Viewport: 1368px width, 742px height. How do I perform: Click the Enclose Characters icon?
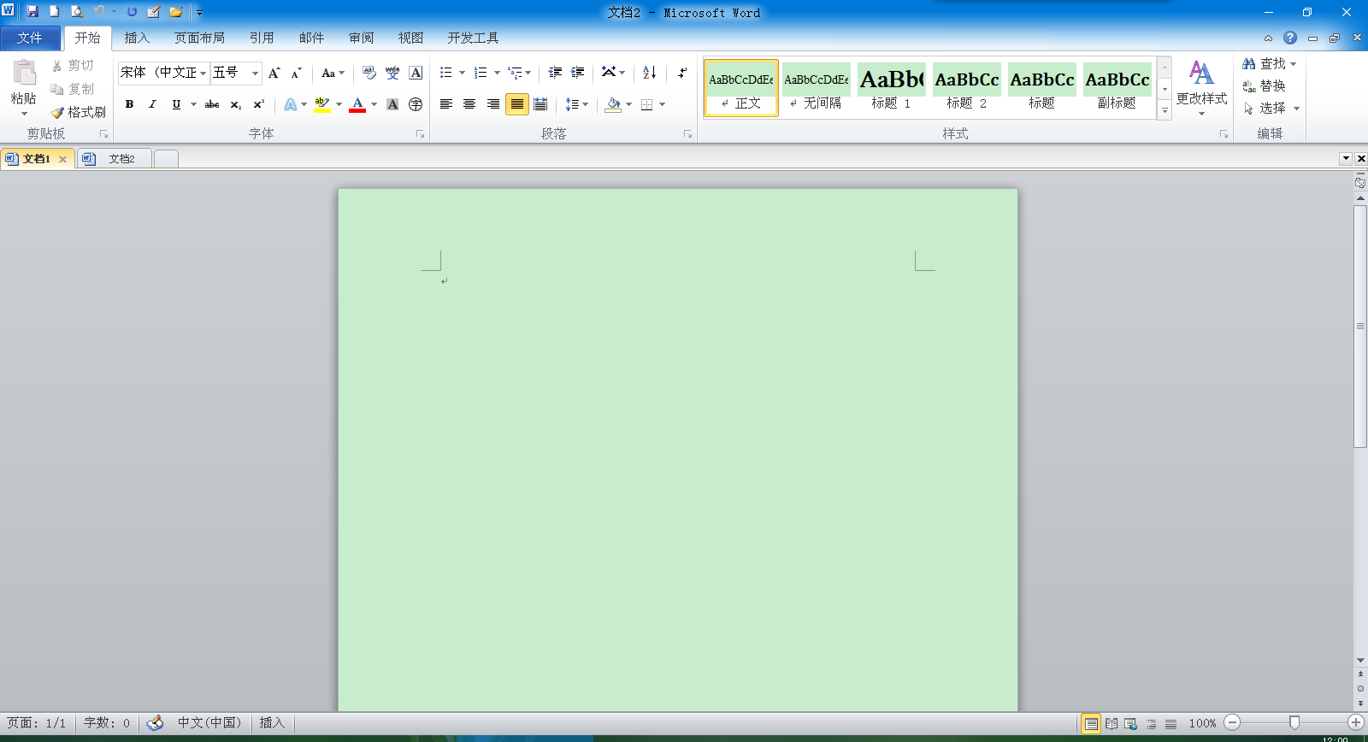tap(416, 104)
